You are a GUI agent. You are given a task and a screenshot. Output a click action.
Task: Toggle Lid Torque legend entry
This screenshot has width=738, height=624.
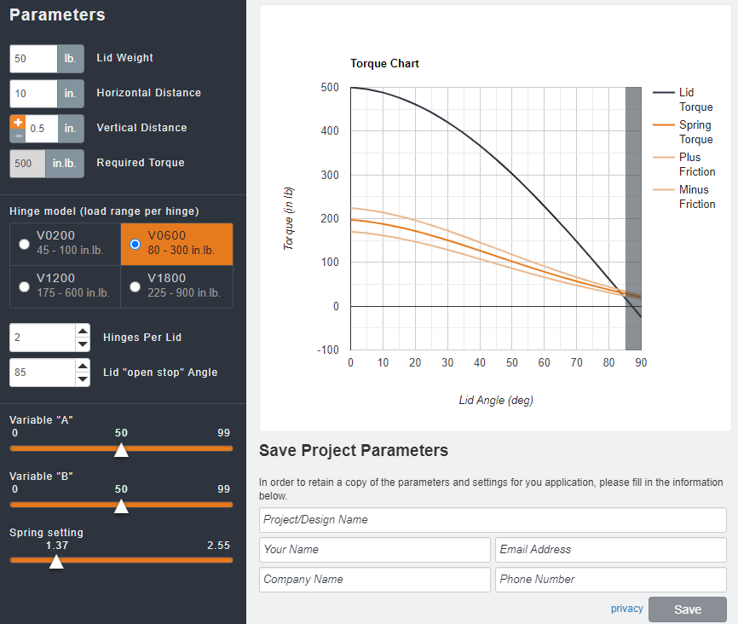point(683,100)
